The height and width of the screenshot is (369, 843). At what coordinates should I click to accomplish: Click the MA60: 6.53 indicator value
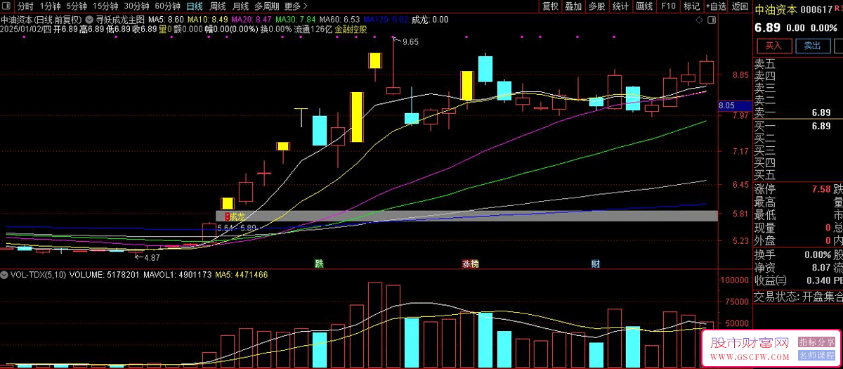340,20
